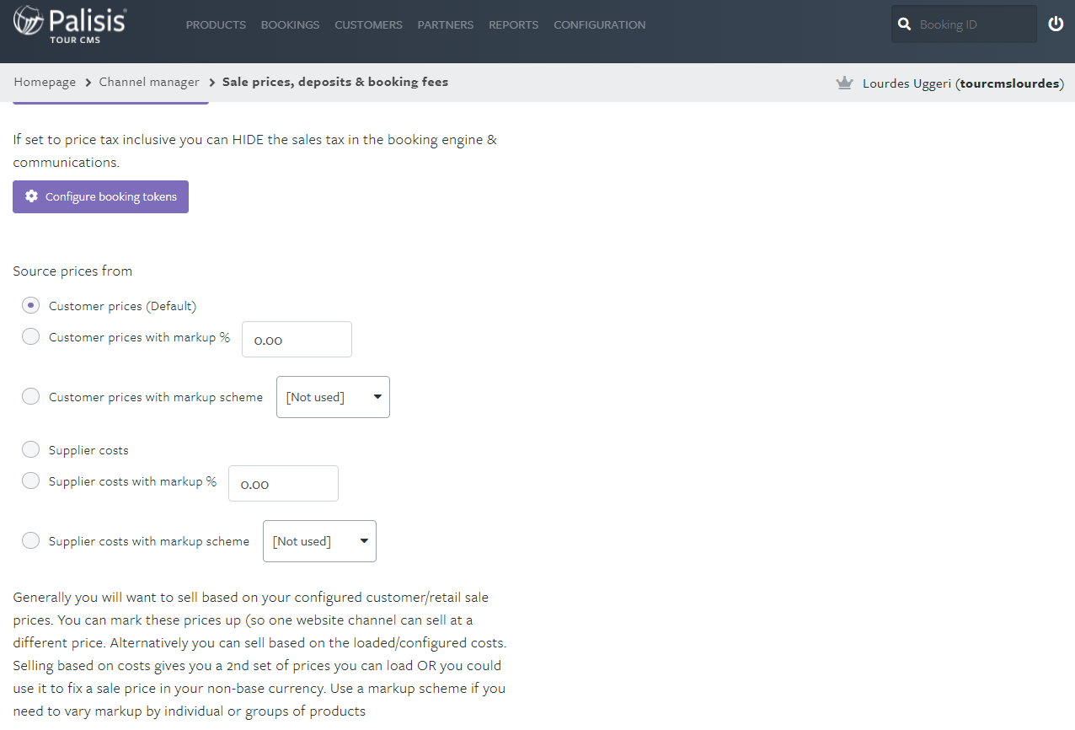Enable Customer prices with markup % option
This screenshot has width=1075, height=730.
pyautogui.click(x=30, y=336)
